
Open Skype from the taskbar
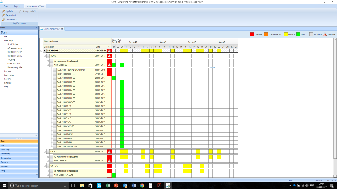pyautogui.click(x=99, y=185)
